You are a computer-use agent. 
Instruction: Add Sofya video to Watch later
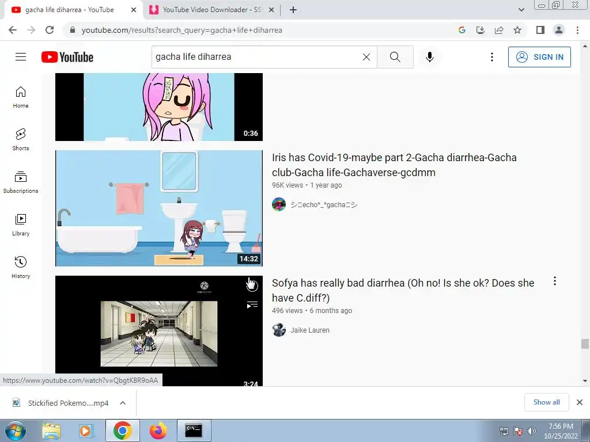pos(252,285)
